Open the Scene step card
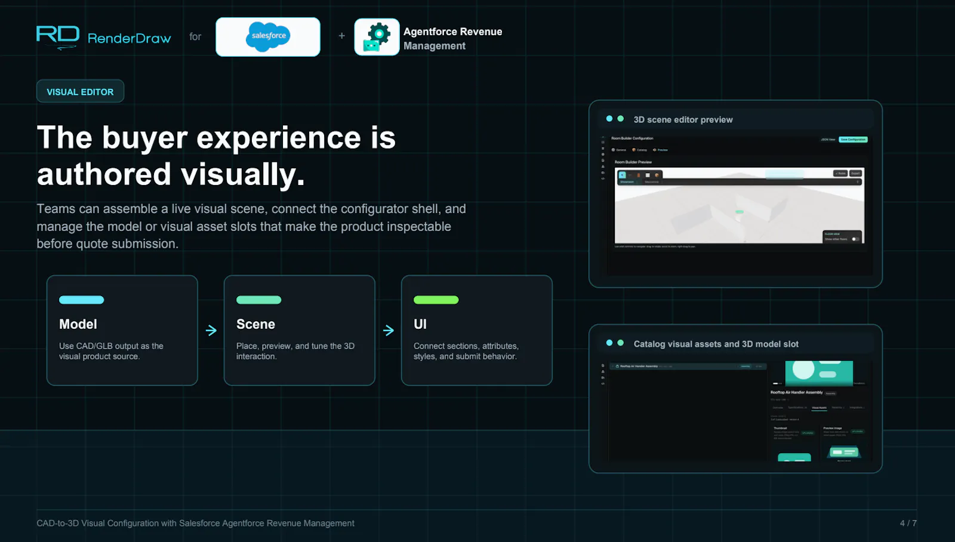This screenshot has height=542, width=955. click(x=299, y=330)
